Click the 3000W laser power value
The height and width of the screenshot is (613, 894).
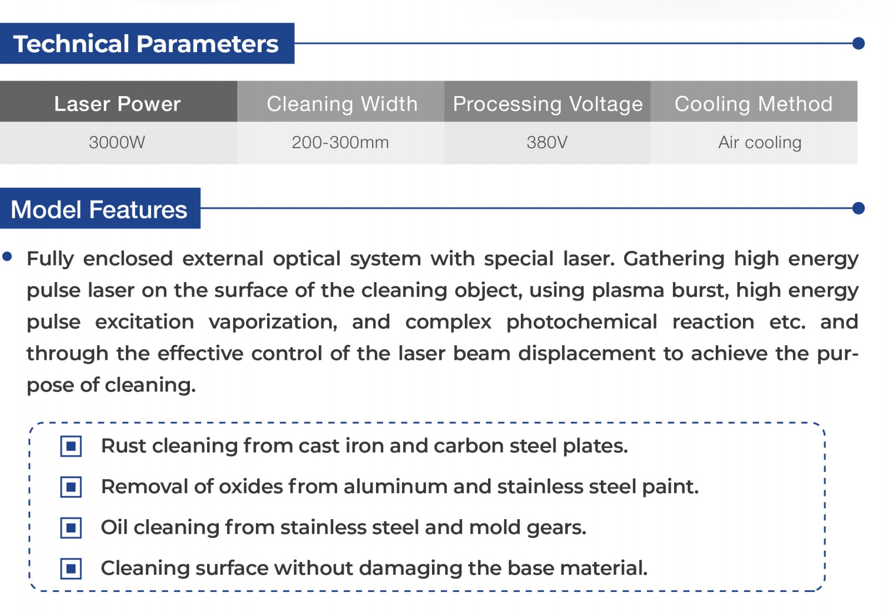point(117,143)
